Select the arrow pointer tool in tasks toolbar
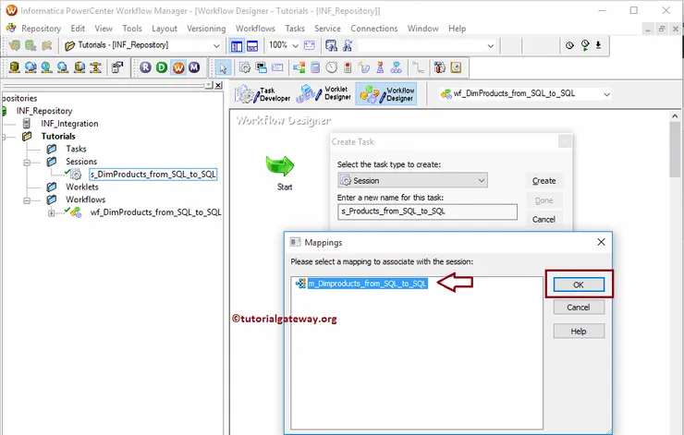 coord(223,67)
